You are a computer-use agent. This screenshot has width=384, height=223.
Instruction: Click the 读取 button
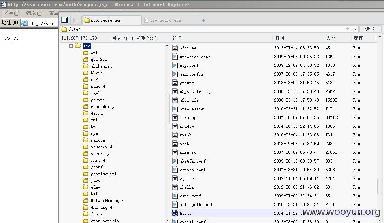(x=370, y=29)
